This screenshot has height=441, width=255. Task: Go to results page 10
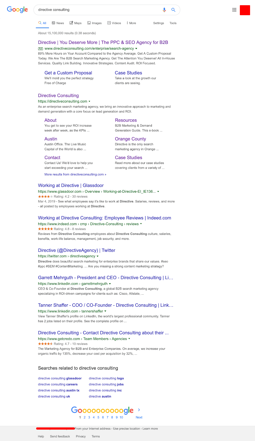click(x=121, y=417)
